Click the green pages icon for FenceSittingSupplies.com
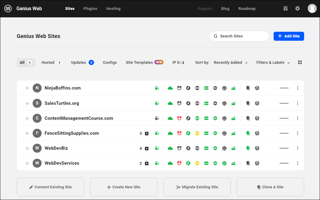This screenshot has height=200, width=320. pos(248,133)
